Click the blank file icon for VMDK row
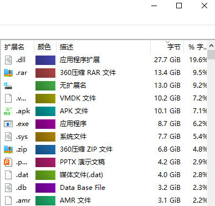Image resolution: width=215 pixels, height=206 pixels. (8, 98)
